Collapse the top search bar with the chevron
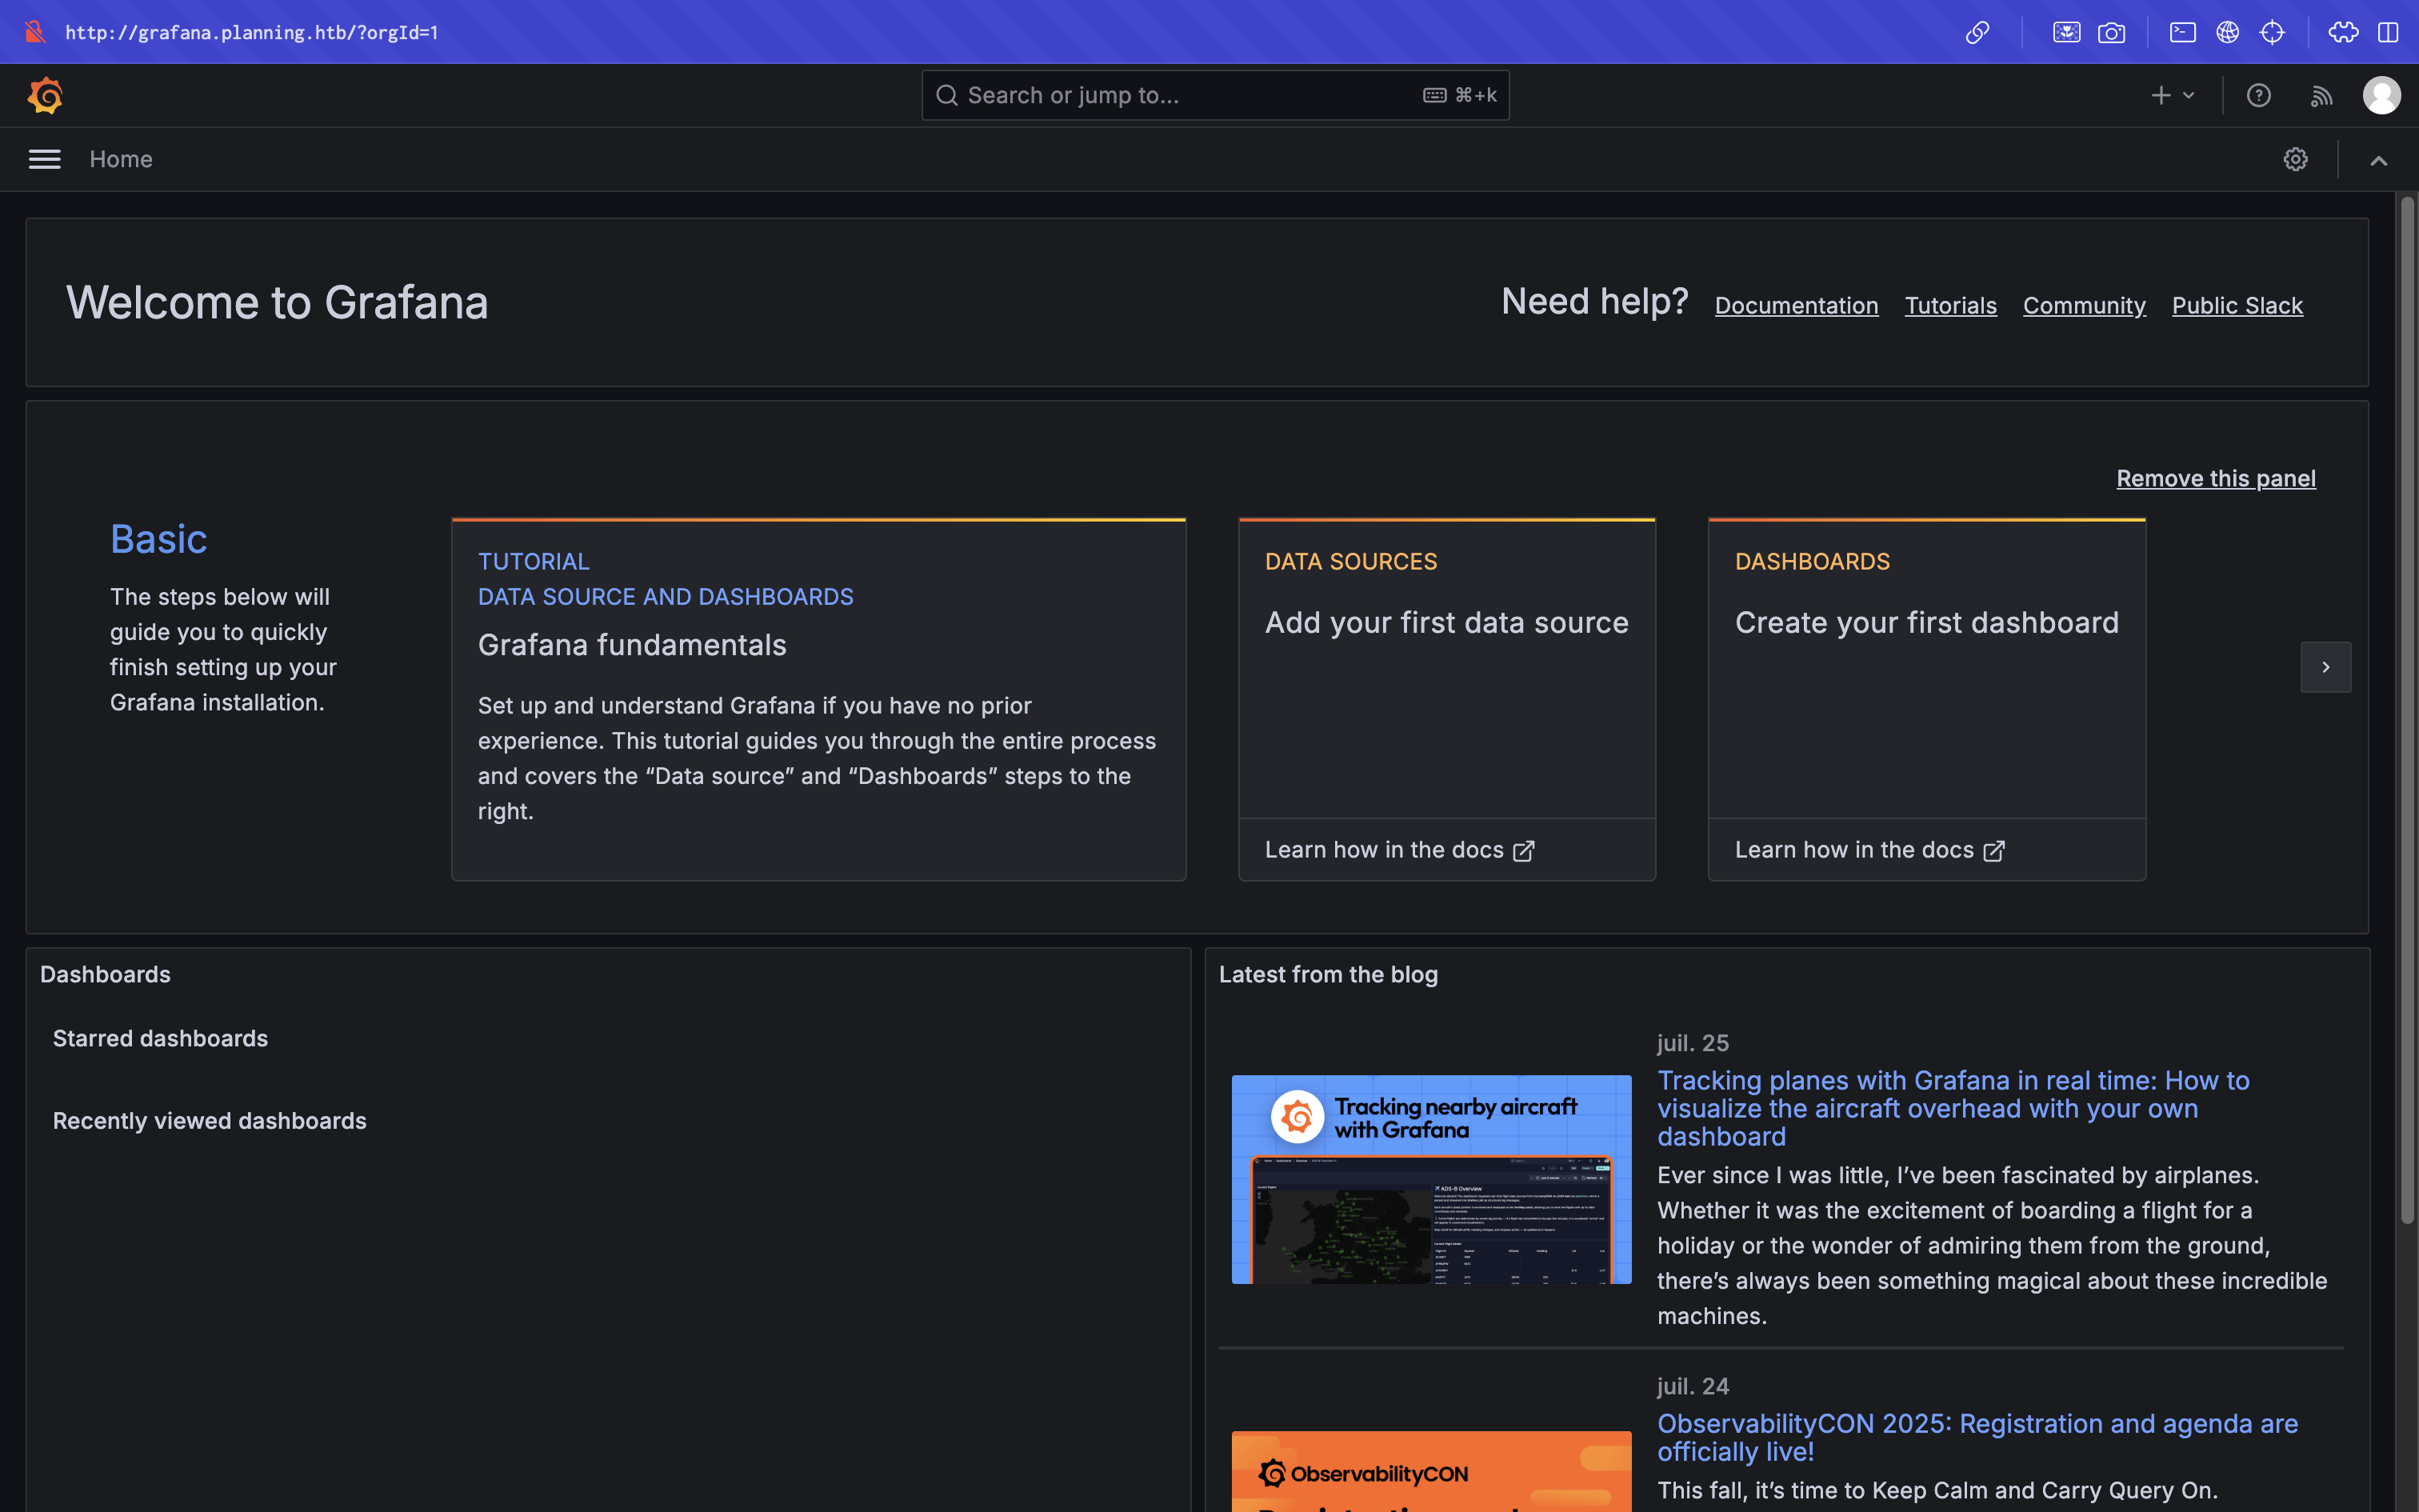This screenshot has height=1512, width=2419. pos(2378,160)
